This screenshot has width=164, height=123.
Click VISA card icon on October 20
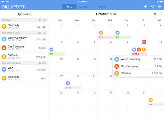[x=68, y=83]
